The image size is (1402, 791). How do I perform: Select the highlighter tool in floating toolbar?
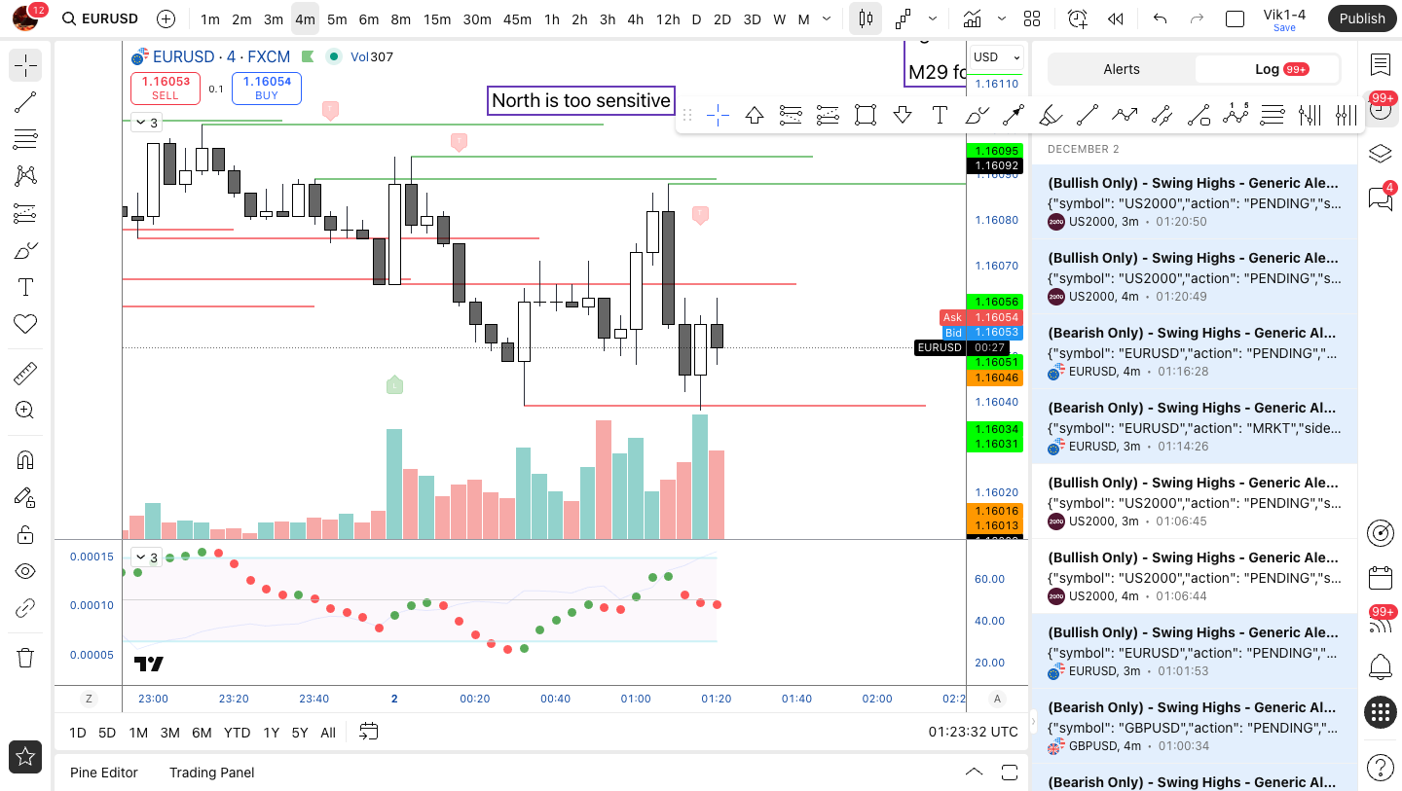click(x=1051, y=116)
